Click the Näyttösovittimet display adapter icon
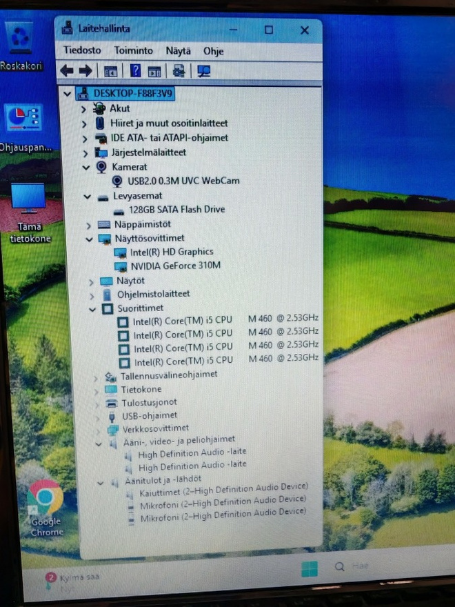455x607 pixels. click(105, 239)
